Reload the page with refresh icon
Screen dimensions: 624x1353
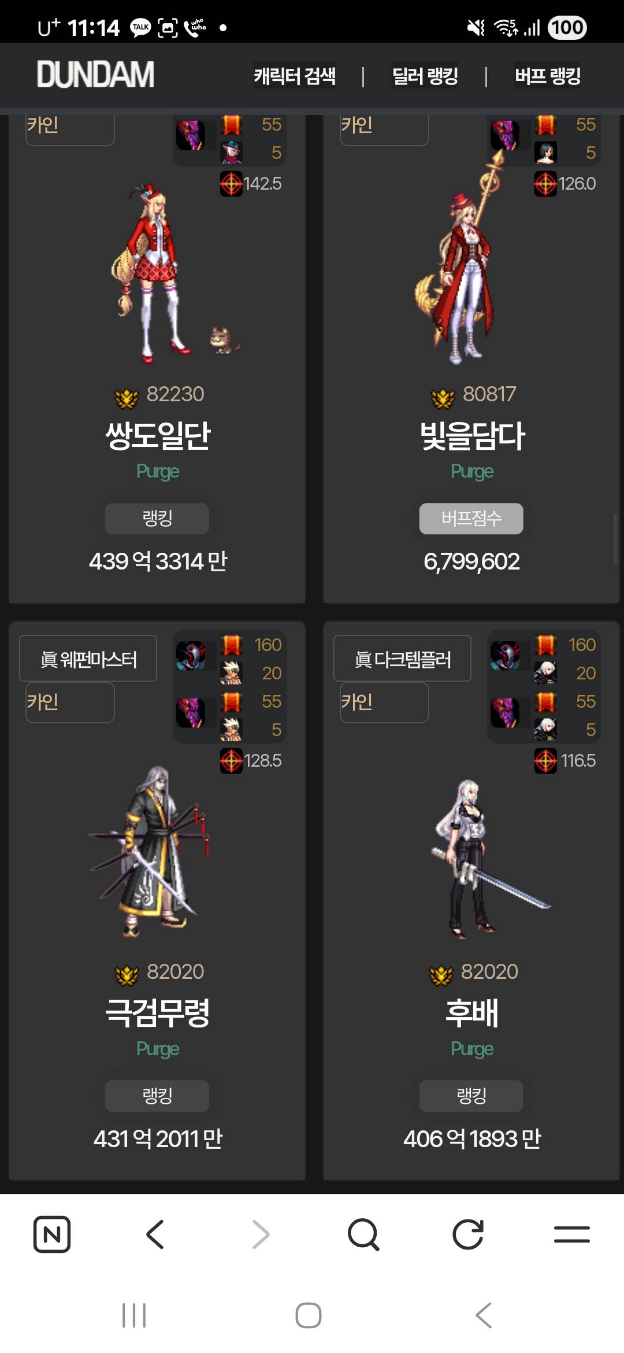tap(468, 1234)
